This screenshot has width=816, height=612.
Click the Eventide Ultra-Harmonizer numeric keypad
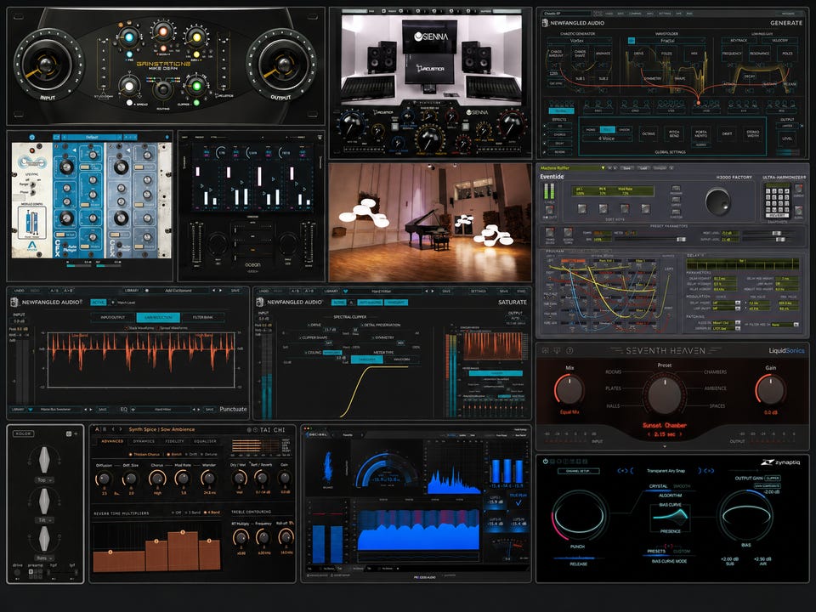click(778, 200)
